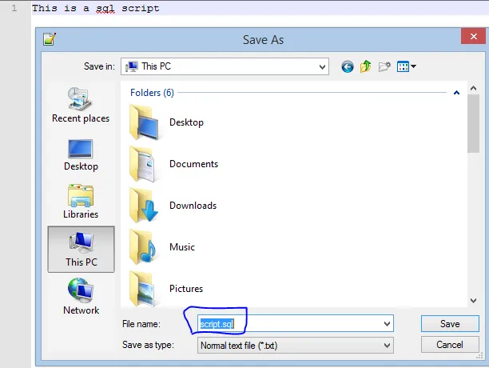Click the folder list scrollbar thumb
The height and width of the screenshot is (368, 489).
(x=473, y=124)
